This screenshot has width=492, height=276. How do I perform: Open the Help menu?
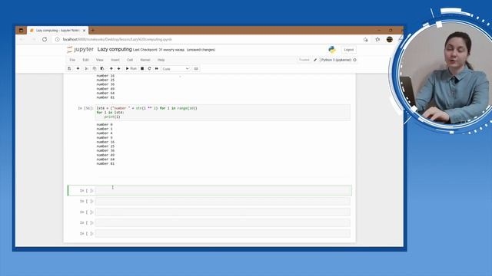(161, 60)
